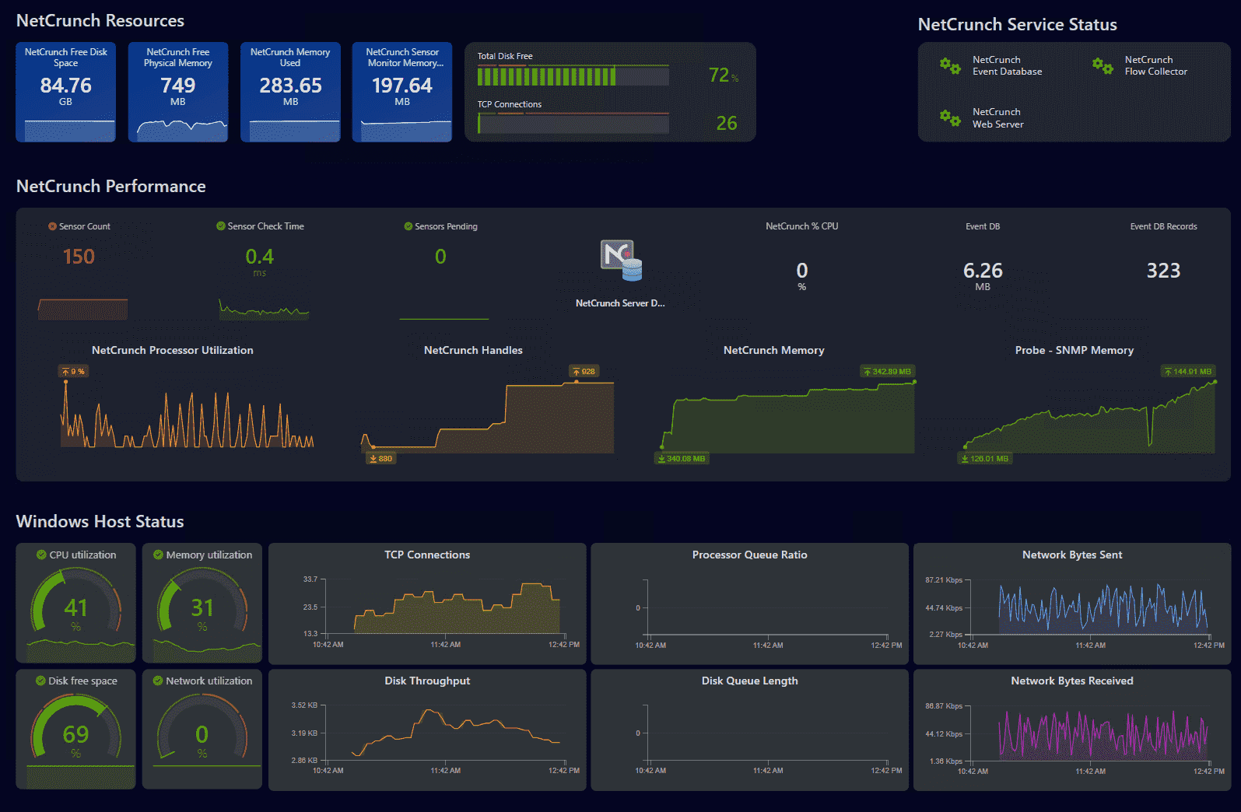
Task: Click the NetCrunch Flow Collector service label
Action: [1156, 65]
